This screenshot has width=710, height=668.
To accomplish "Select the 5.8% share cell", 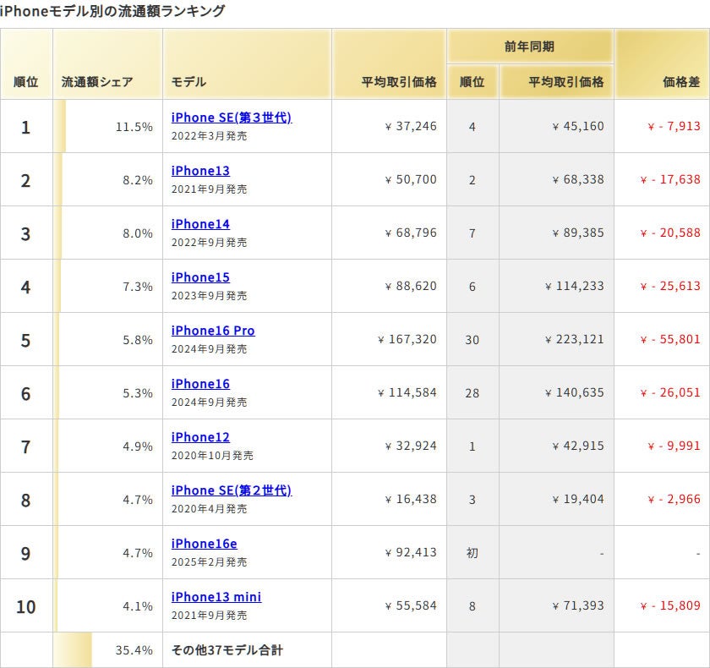I will pyautogui.click(x=108, y=340).
